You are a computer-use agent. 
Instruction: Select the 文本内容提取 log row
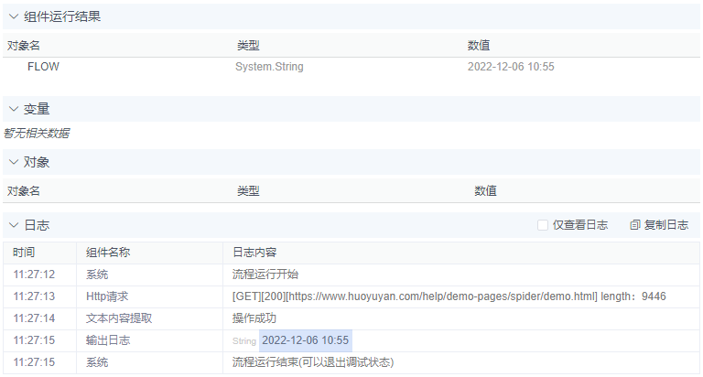coord(119,318)
